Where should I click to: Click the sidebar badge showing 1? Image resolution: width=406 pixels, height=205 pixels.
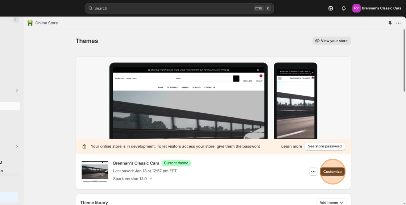click(16, 20)
